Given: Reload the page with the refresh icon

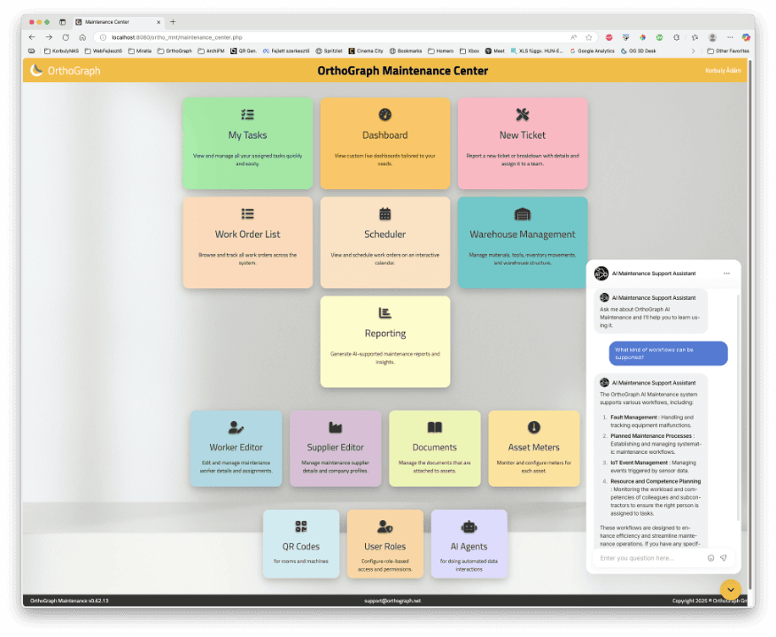Looking at the screenshot, I should click(66, 37).
